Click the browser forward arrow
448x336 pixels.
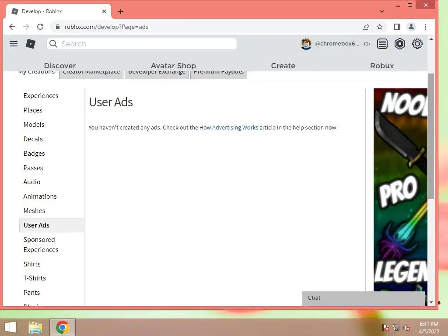[x=26, y=27]
